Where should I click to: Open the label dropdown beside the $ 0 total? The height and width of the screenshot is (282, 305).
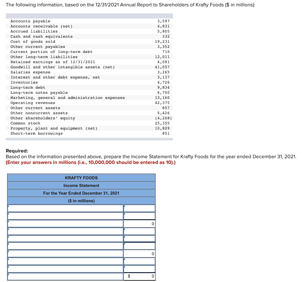coord(65,276)
